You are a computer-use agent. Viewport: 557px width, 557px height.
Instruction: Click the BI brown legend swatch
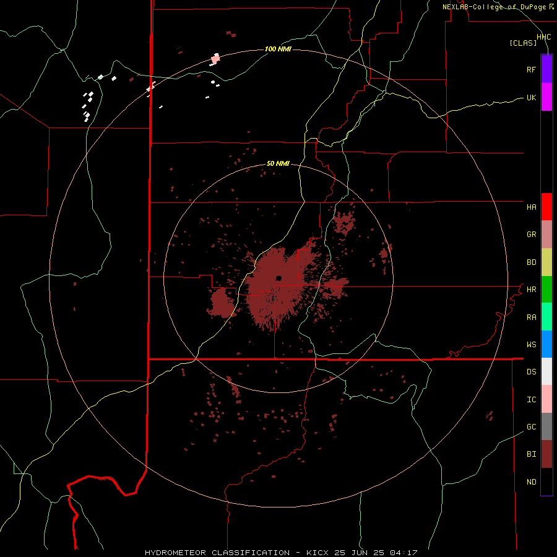546,454
